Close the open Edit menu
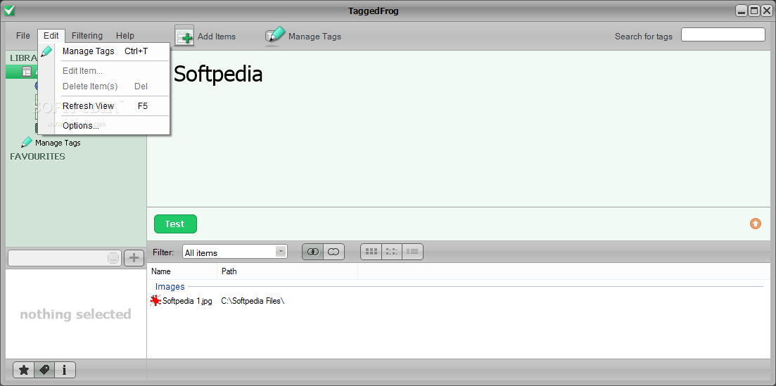This screenshot has width=776, height=386. click(x=51, y=36)
